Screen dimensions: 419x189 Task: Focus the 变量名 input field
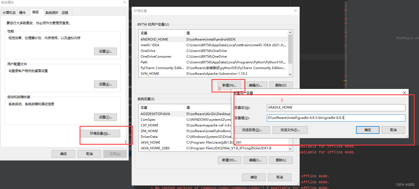point(336,107)
